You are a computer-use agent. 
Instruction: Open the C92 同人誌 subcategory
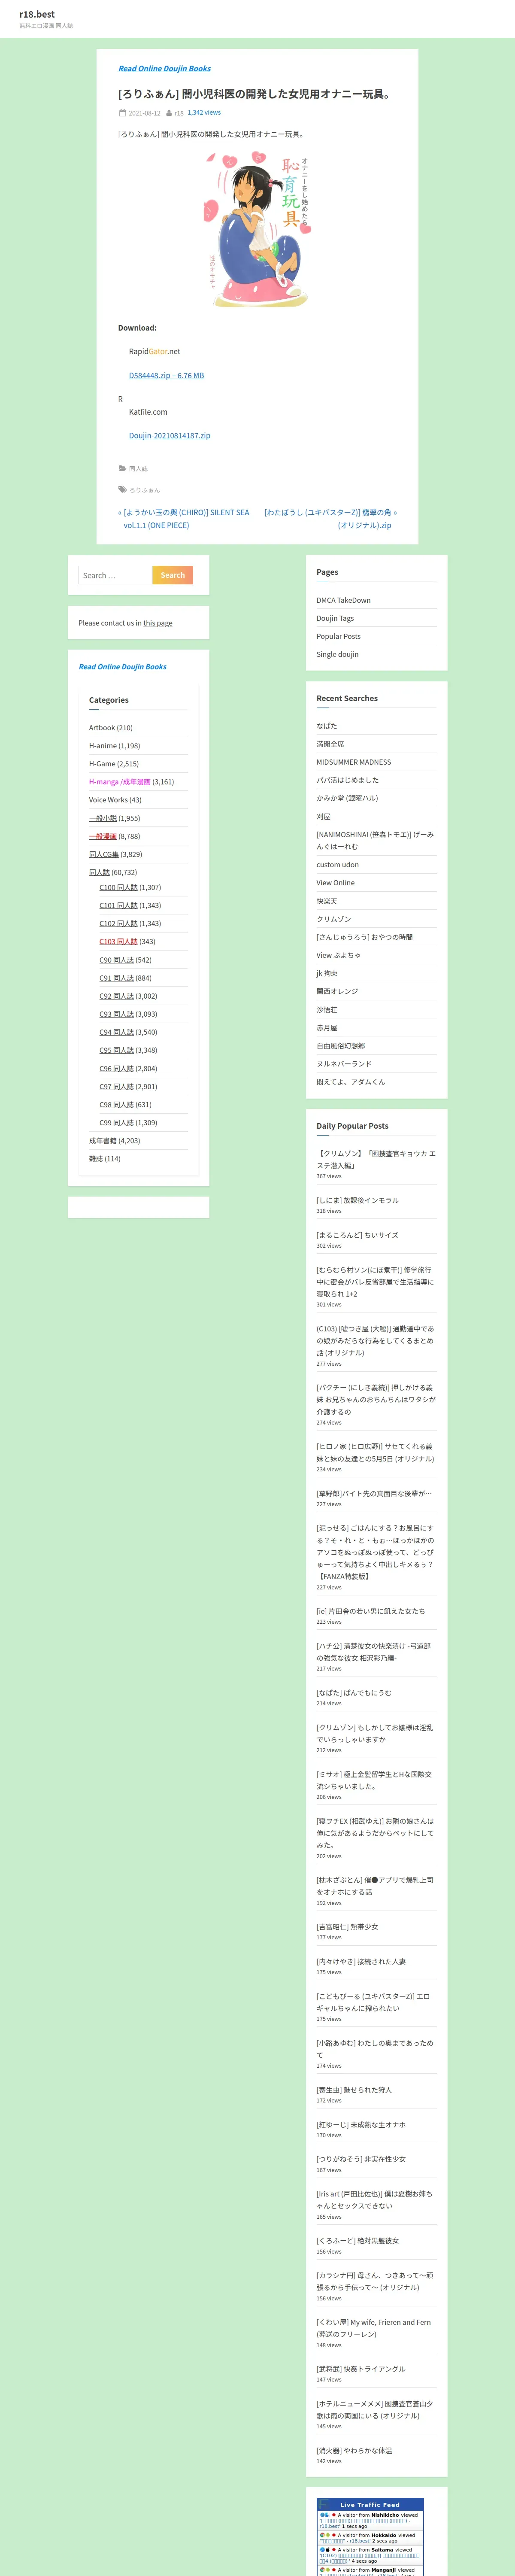[116, 996]
